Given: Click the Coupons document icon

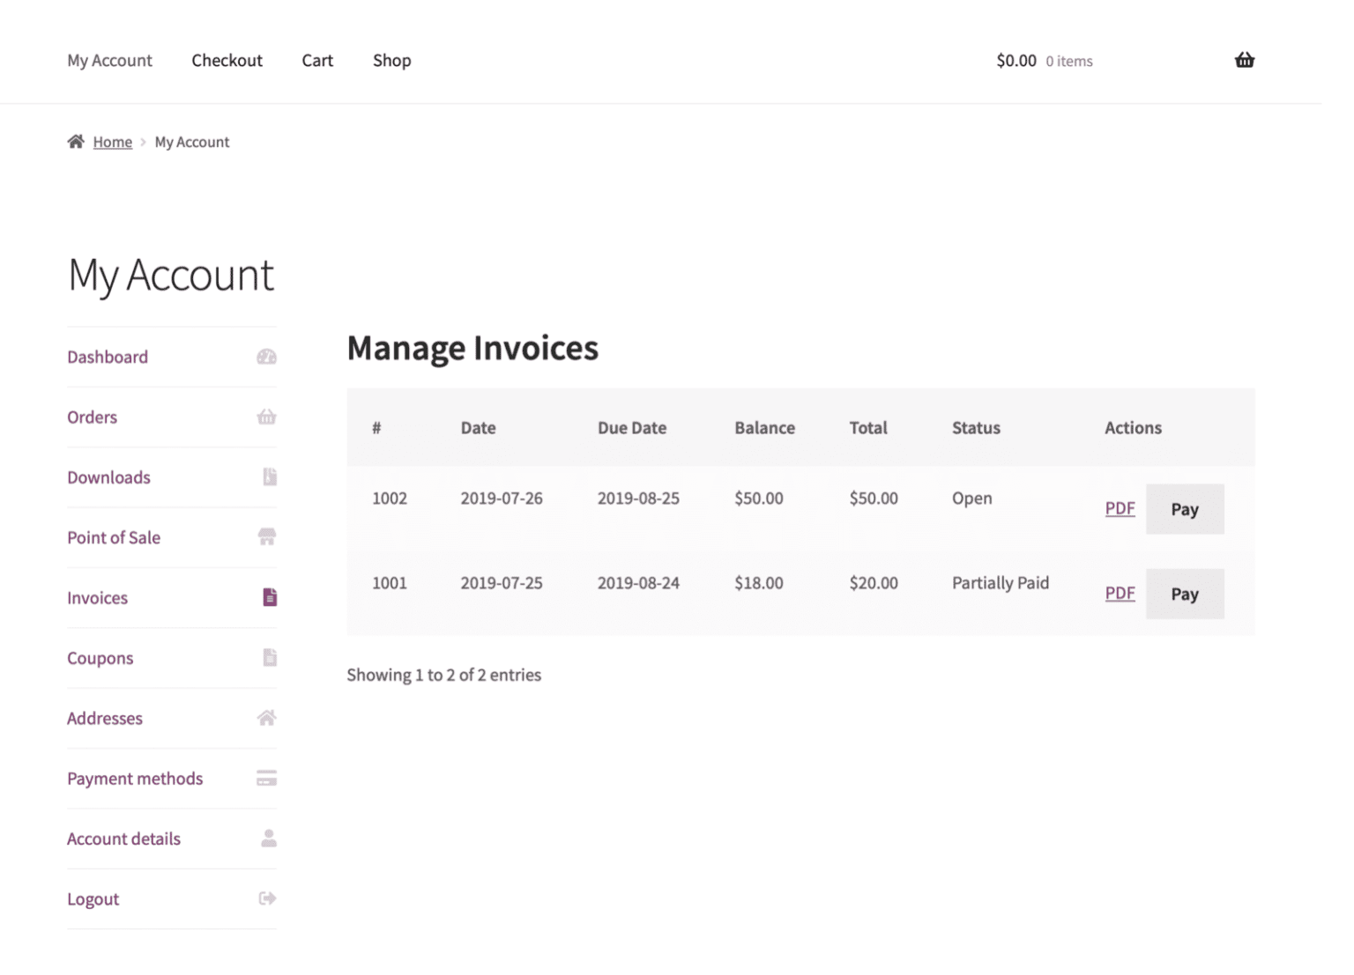Looking at the screenshot, I should [270, 657].
